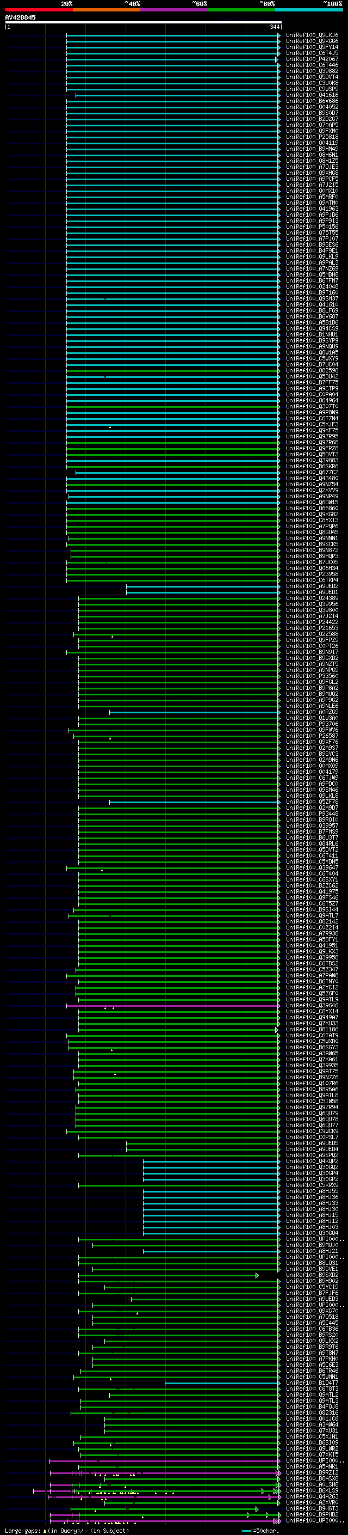Click the green ~80% identity legend segment
Viewport: 348px width, 1535px height.
pyautogui.click(x=241, y=10)
